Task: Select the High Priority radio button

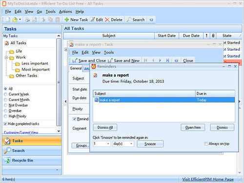Action: point(5,116)
